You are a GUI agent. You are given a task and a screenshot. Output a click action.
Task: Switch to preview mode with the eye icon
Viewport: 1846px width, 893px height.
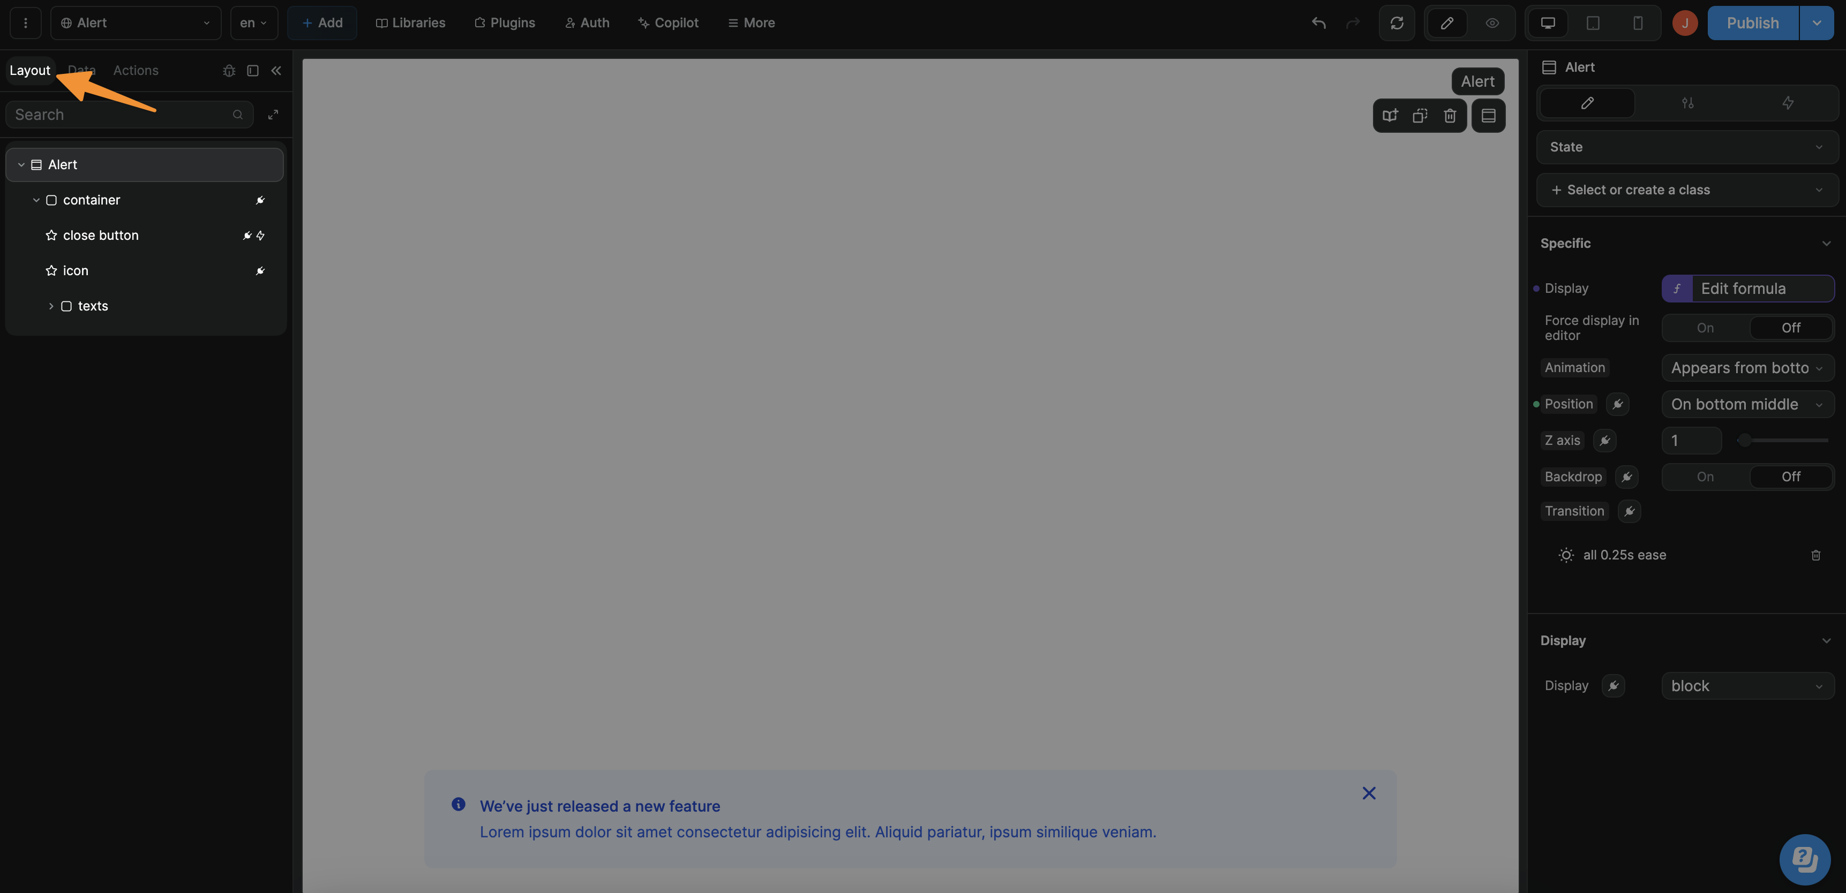coord(1492,23)
